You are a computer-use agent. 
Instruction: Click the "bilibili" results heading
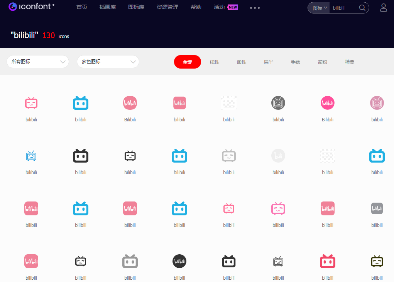[24, 35]
